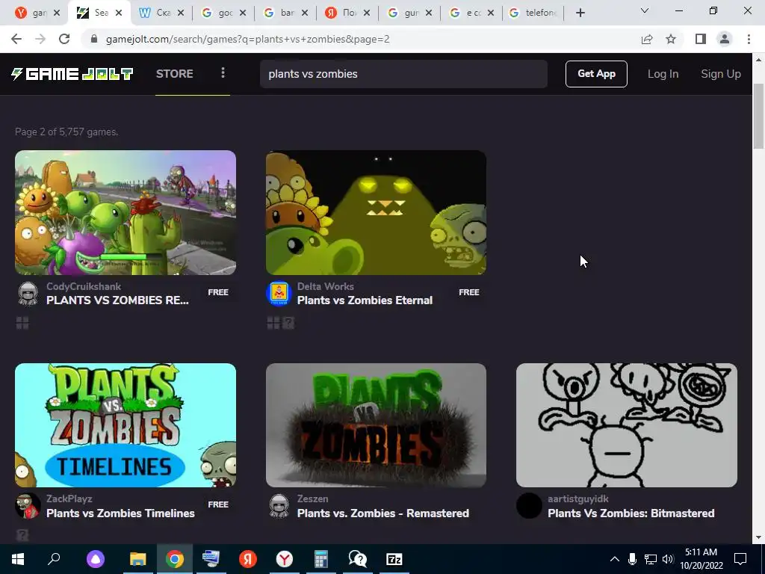Open the PLANTS VS ZOMBIES RE... thumbnail

point(126,212)
